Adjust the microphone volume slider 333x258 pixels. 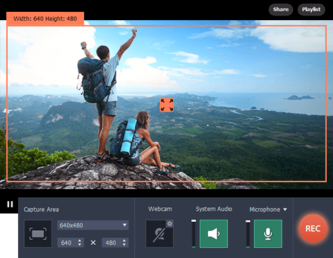pyautogui.click(x=248, y=234)
